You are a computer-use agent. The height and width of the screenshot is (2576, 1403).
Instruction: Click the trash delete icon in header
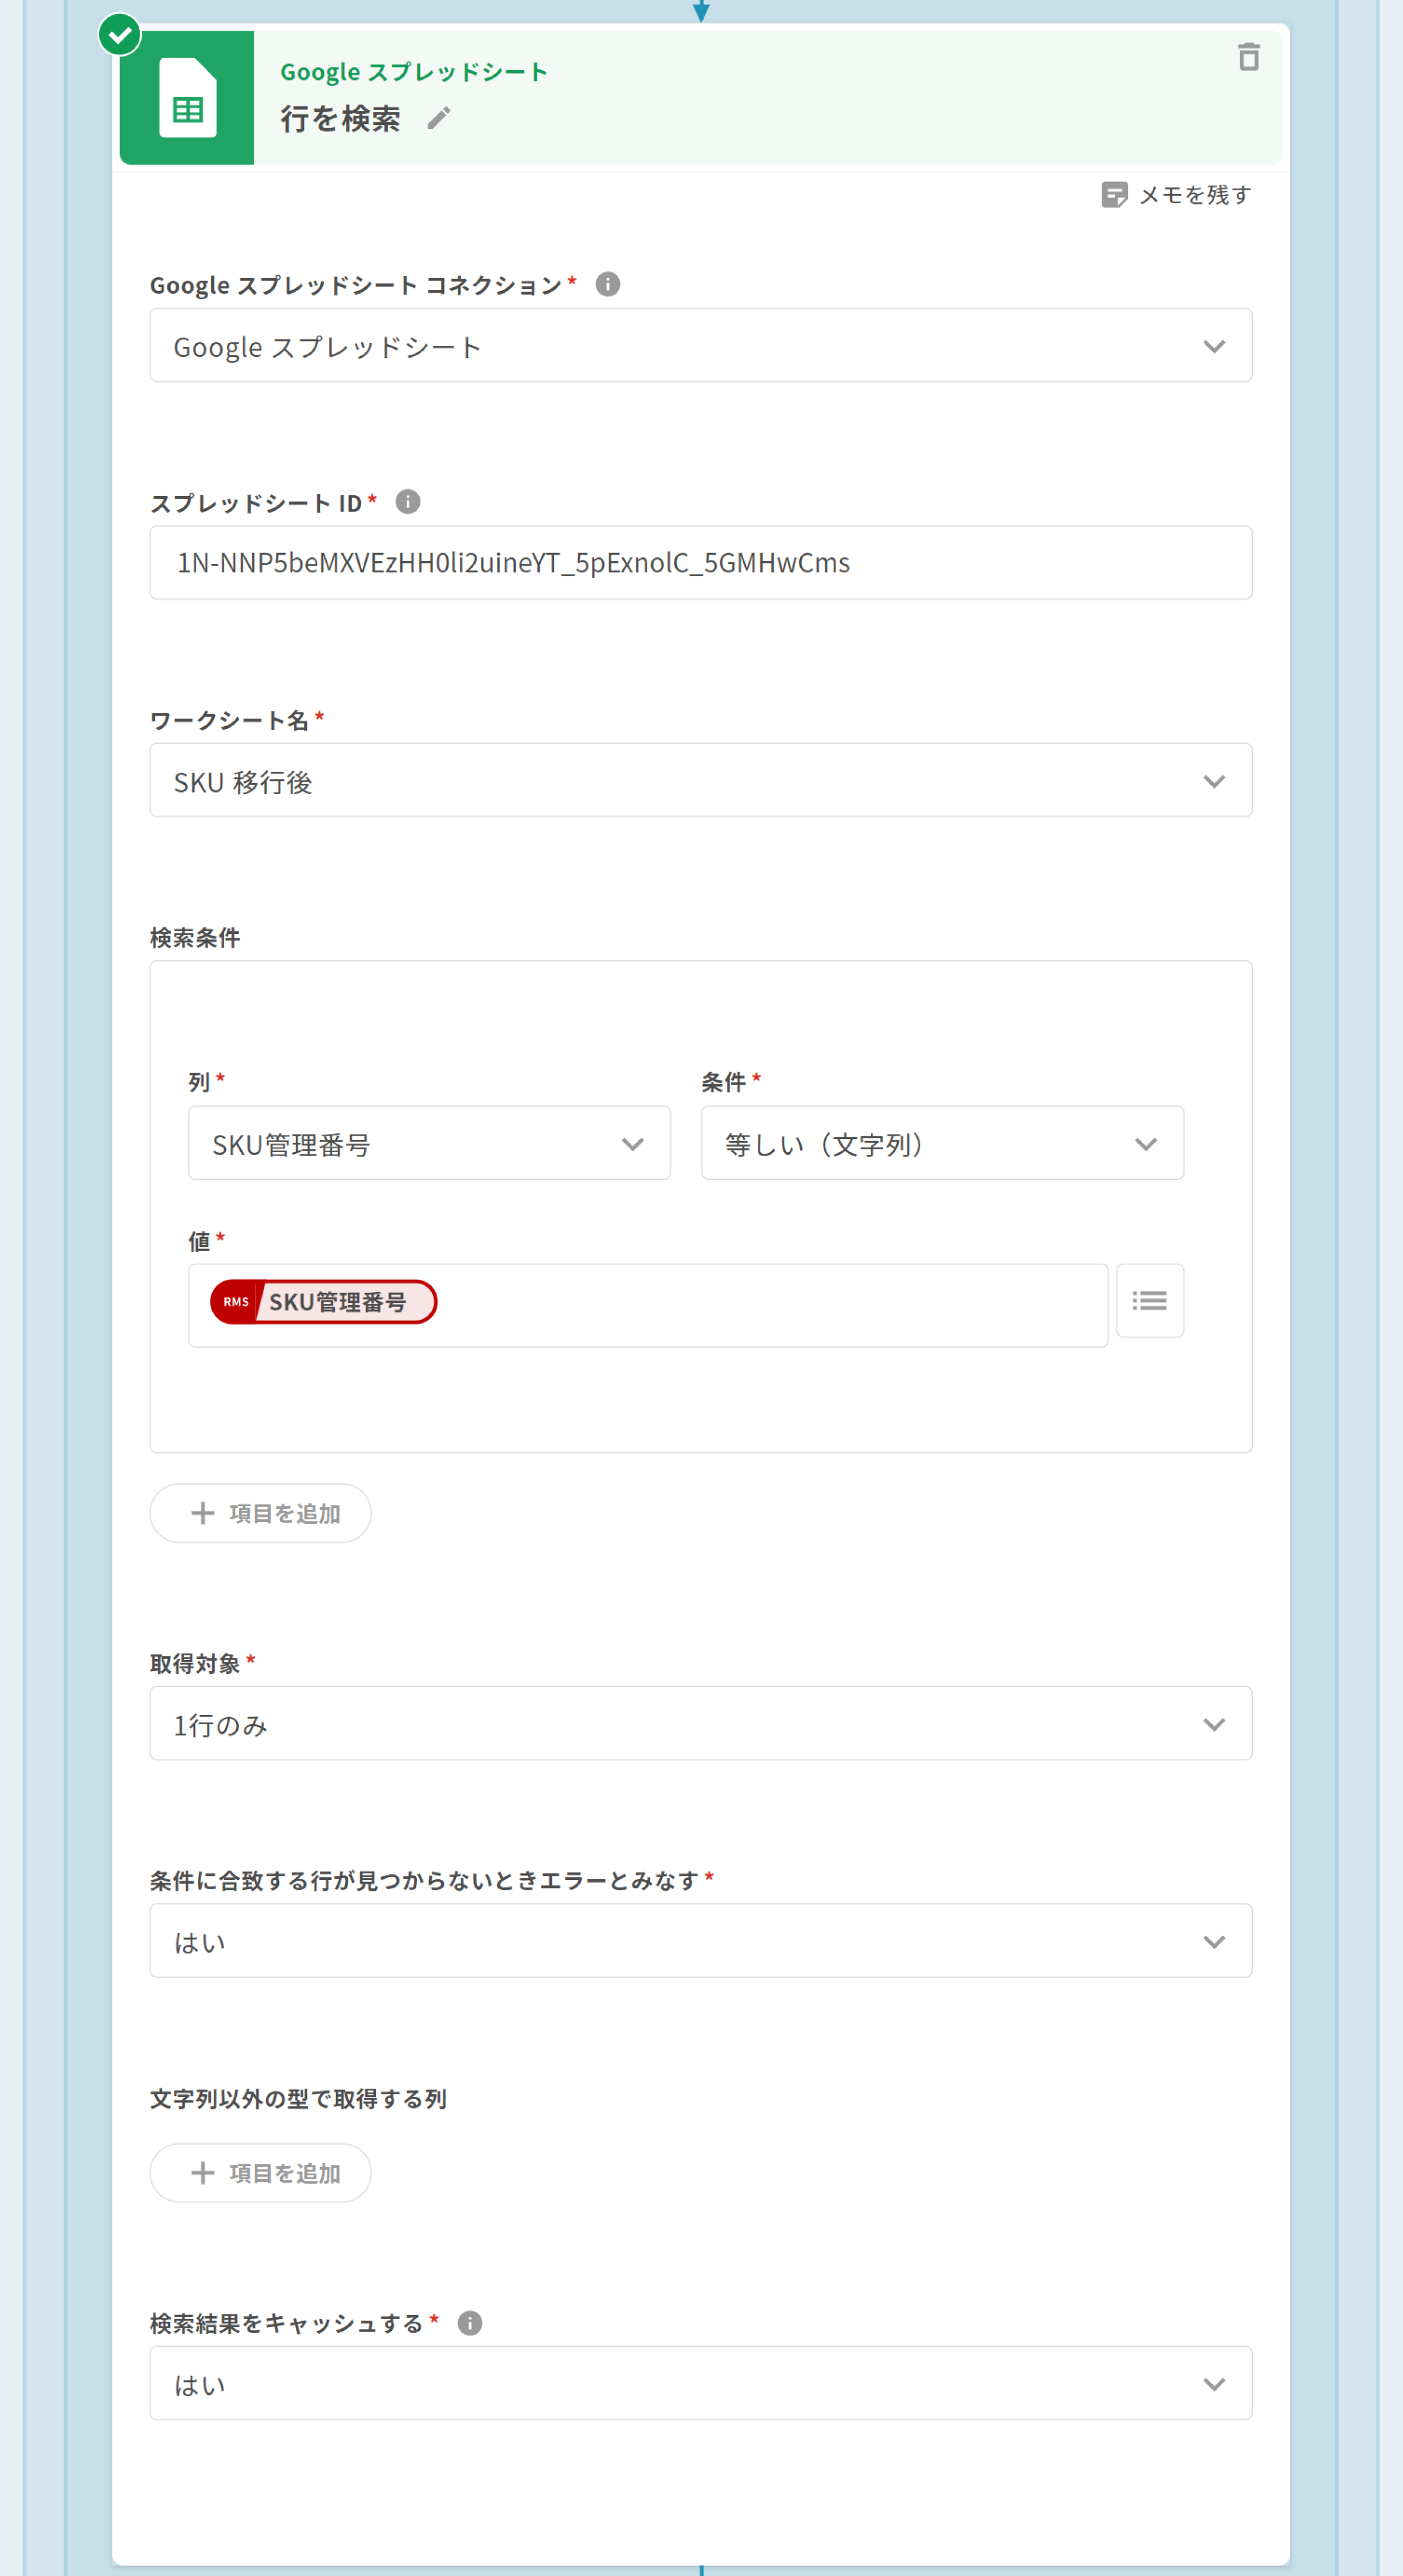(1248, 57)
